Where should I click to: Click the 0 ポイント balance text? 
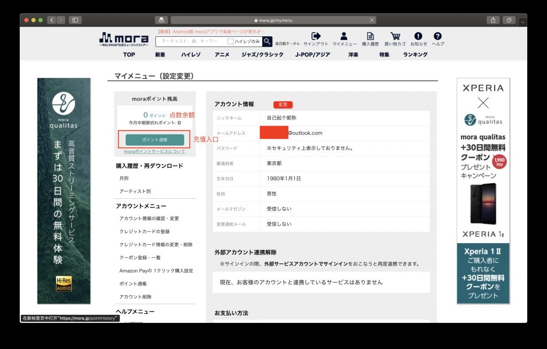click(x=154, y=115)
